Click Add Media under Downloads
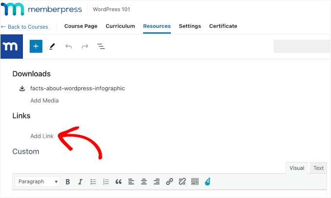This screenshot has height=198, width=331. 44,100
